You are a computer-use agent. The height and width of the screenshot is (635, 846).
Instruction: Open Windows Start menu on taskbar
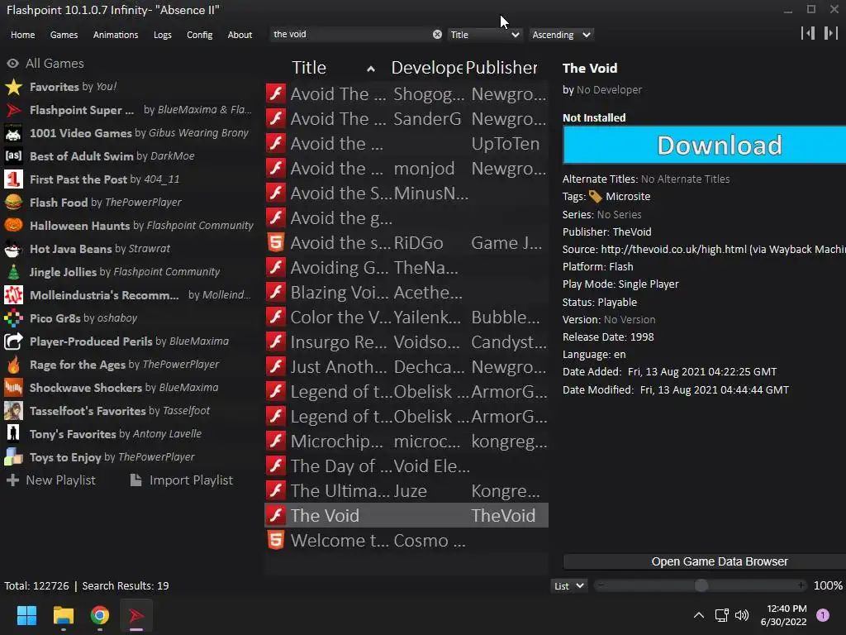tap(26, 615)
